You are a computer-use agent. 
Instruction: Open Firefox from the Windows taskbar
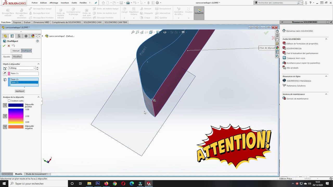[106, 183]
